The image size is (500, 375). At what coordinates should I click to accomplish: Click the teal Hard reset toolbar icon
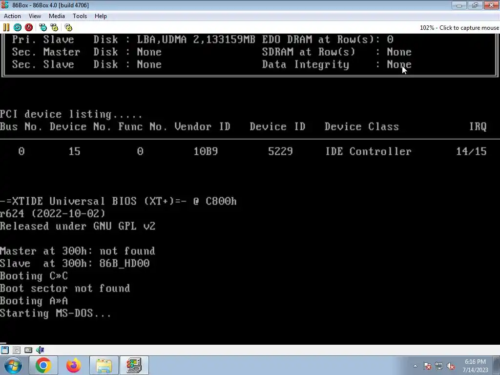tap(18, 27)
